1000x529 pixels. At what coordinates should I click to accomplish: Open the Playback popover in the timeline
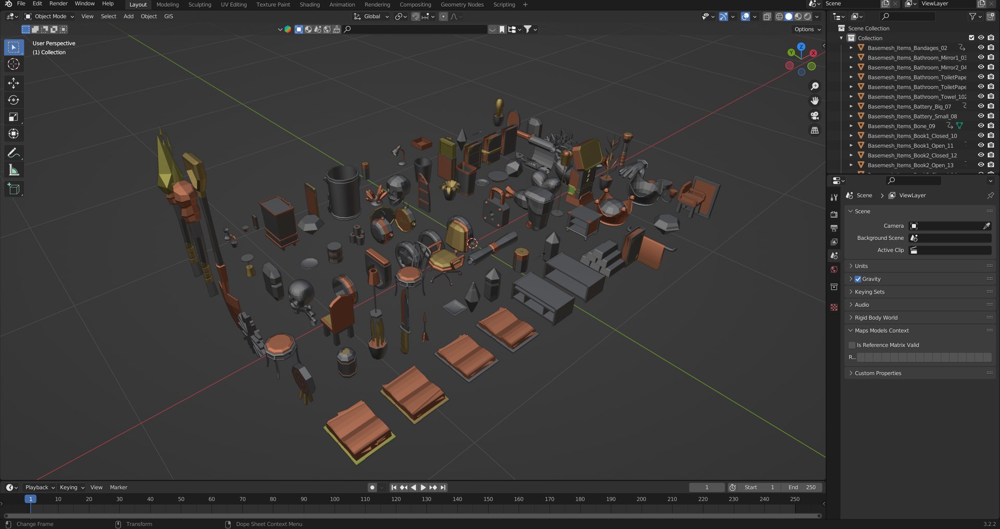(40, 487)
